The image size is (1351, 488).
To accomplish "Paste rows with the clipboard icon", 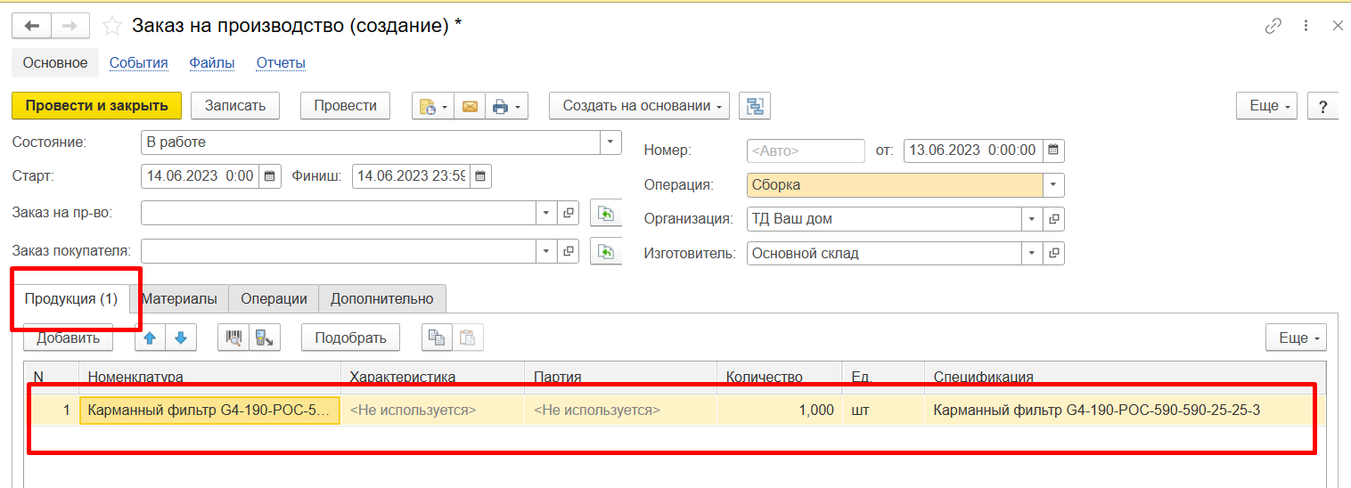I will click(x=467, y=338).
